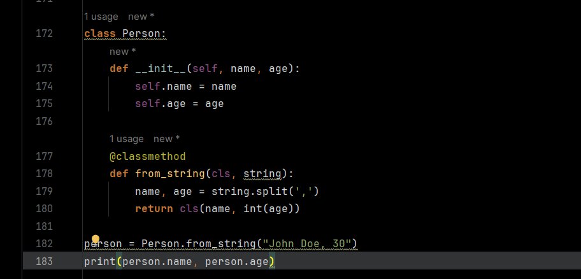Image resolution: width=581 pixels, height=279 pixels.
Task: Click the "return" keyword on line 180
Action: pyautogui.click(x=154, y=208)
